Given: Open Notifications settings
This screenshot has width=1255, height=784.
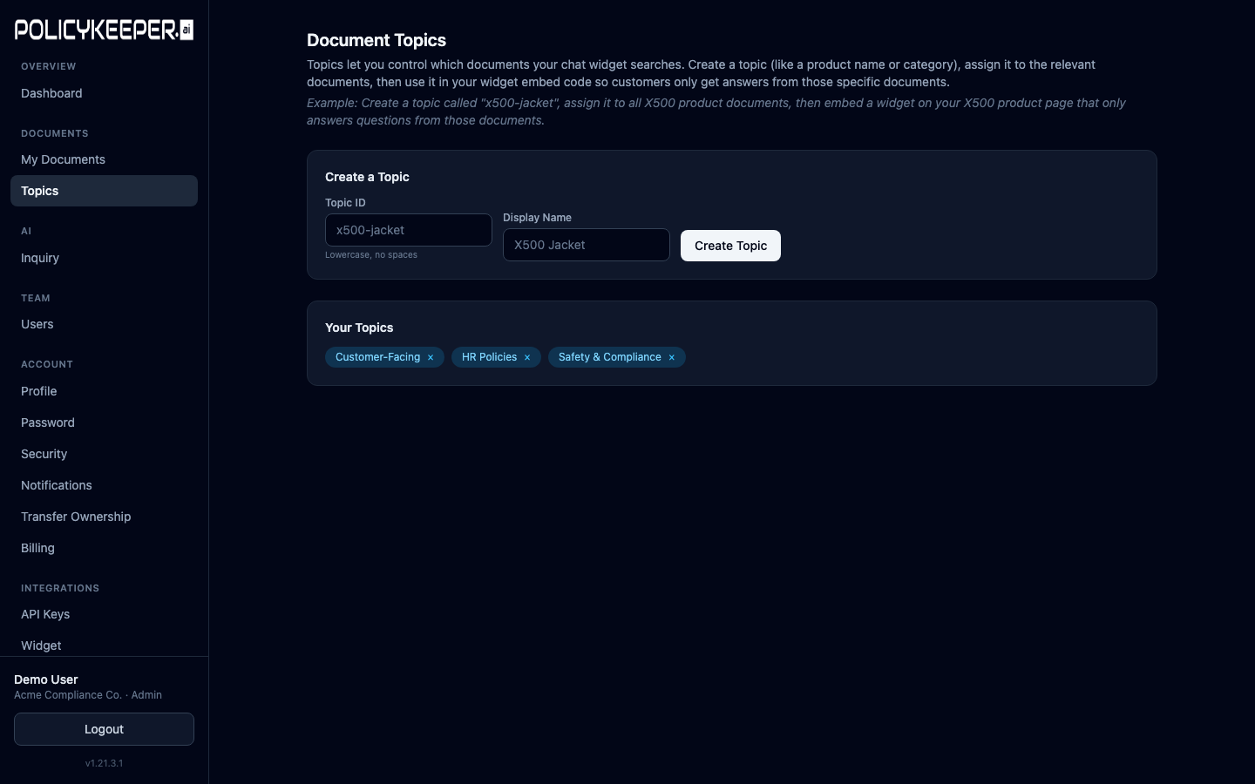Looking at the screenshot, I should tap(57, 485).
